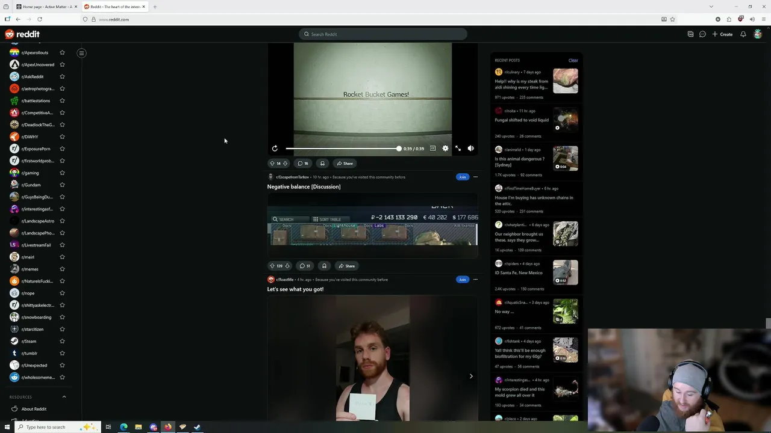
Task: Mute the video volume icon
Action: click(470, 149)
